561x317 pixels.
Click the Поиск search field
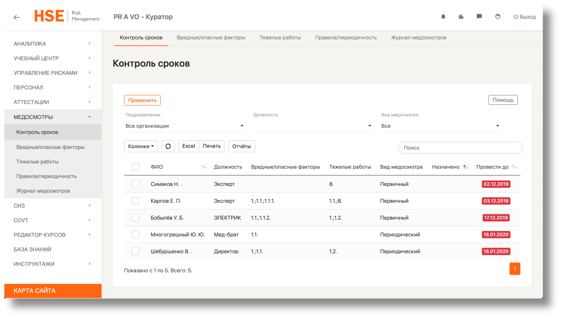pos(460,148)
